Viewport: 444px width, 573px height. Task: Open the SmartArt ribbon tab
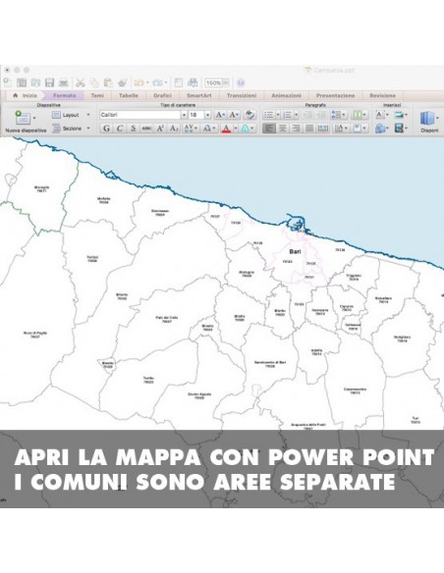[x=199, y=95]
